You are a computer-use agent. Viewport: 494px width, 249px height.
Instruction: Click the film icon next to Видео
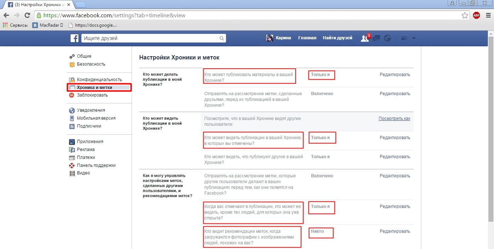(x=72, y=173)
